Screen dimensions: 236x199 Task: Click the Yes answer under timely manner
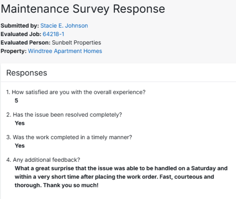tap(20, 146)
